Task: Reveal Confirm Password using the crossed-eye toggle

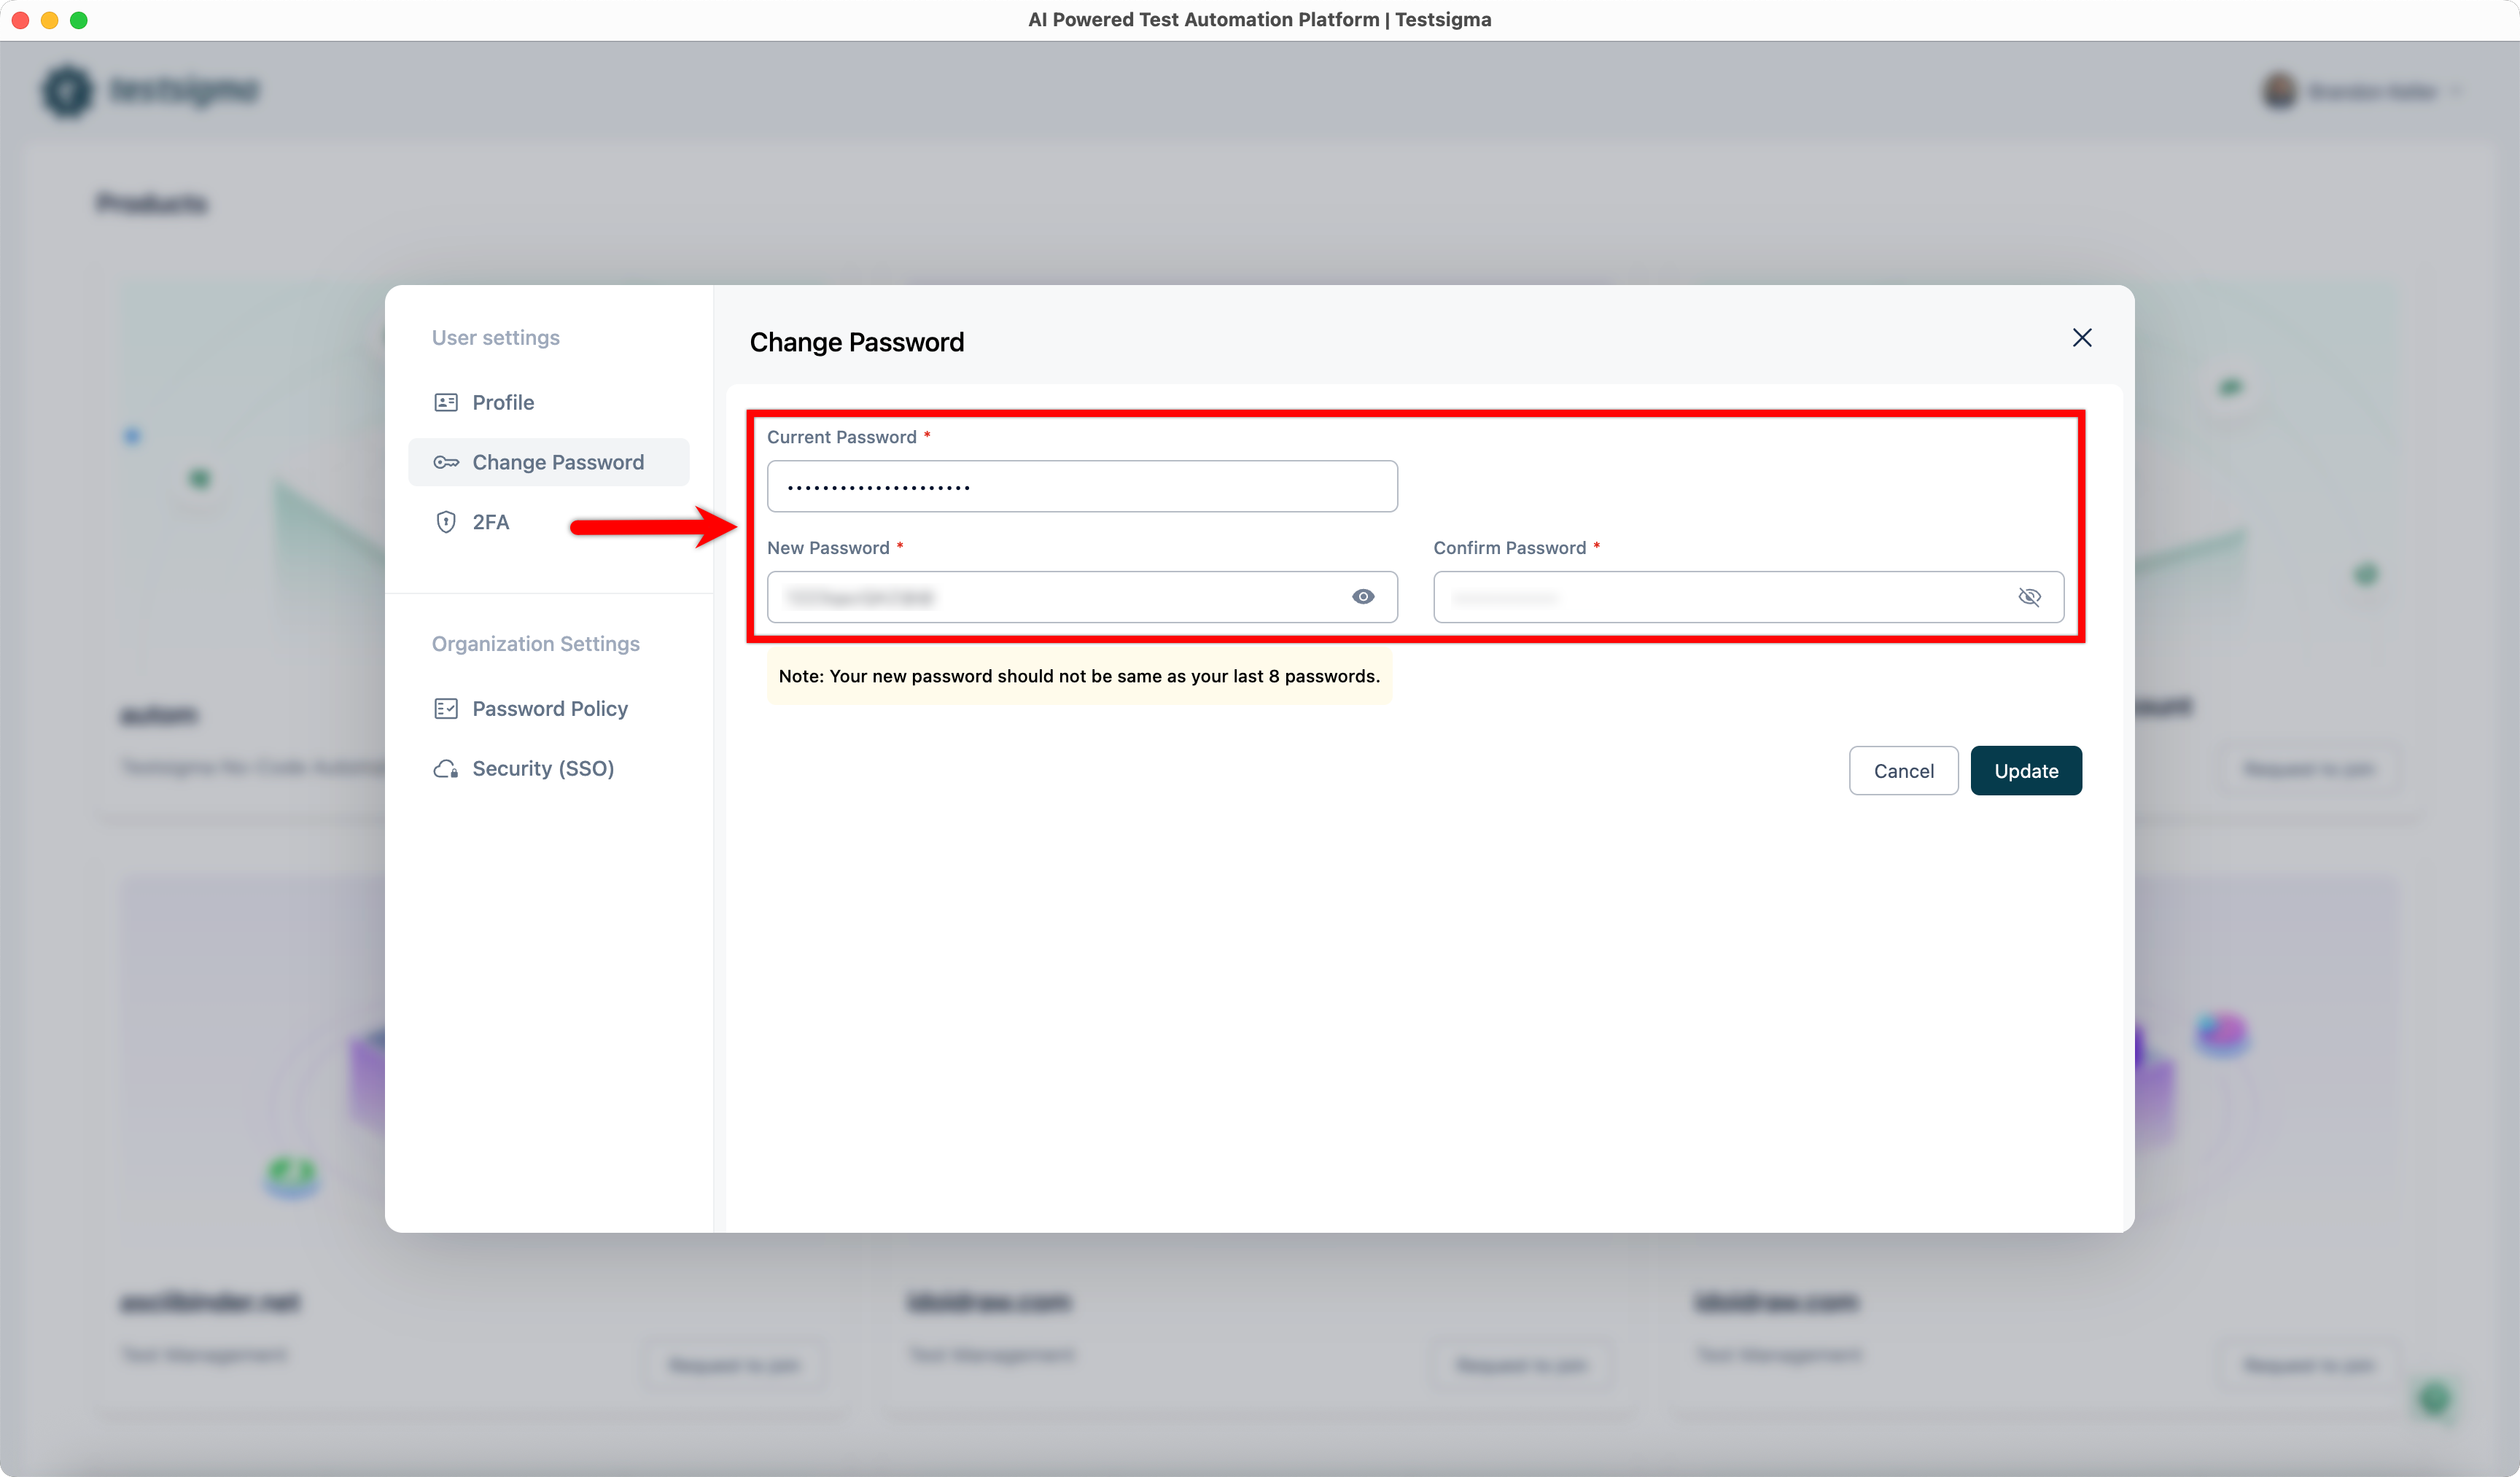Action: click(x=2031, y=596)
